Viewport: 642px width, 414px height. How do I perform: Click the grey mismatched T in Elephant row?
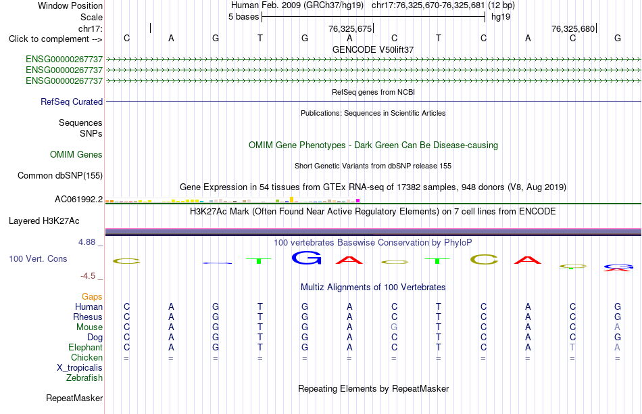point(572,347)
